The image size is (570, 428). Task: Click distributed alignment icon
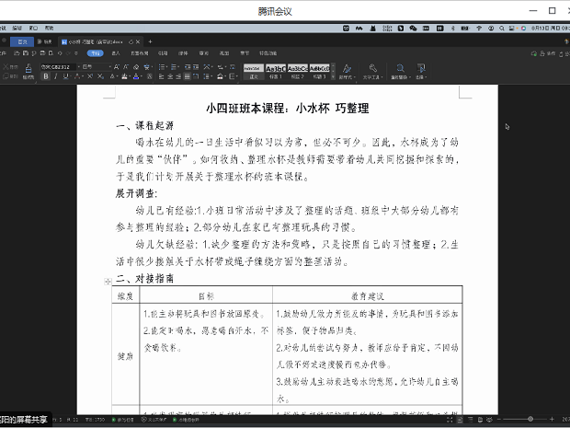[x=196, y=76]
